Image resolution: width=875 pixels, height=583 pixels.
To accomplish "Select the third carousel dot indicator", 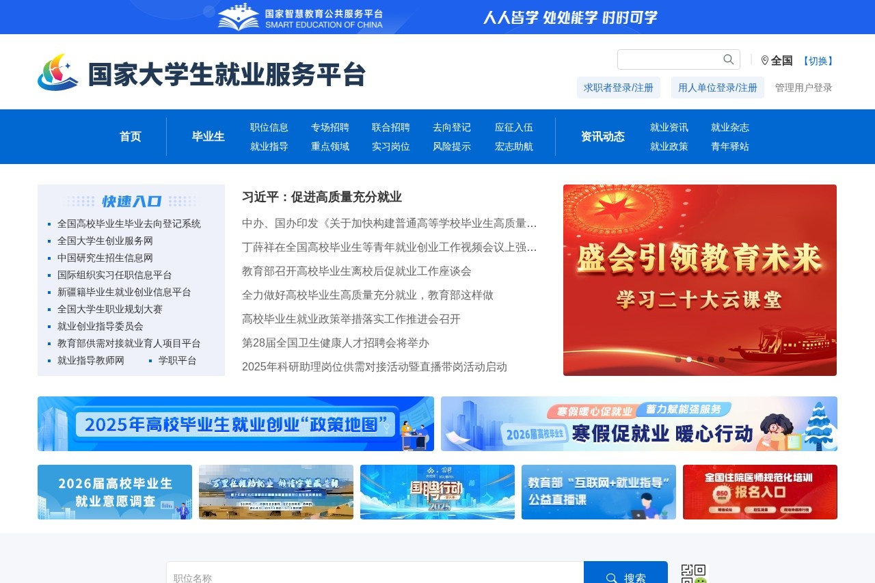I will pos(700,360).
